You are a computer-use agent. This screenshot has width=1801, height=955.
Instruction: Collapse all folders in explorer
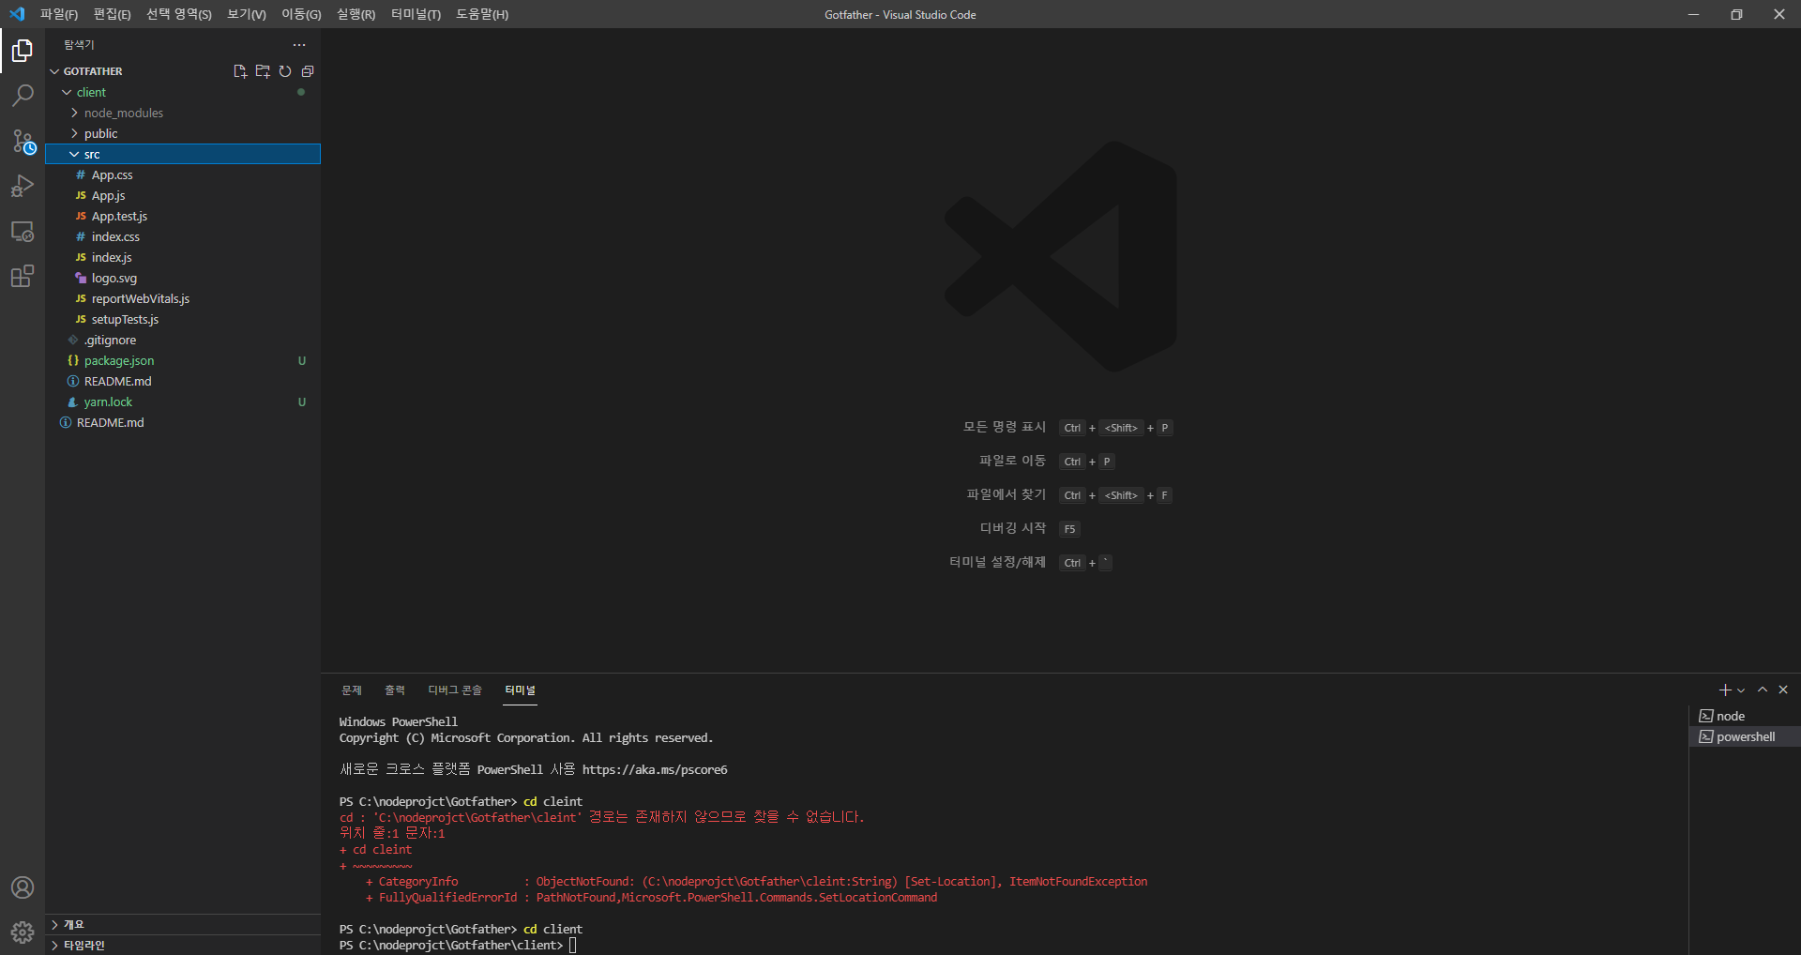coord(308,71)
